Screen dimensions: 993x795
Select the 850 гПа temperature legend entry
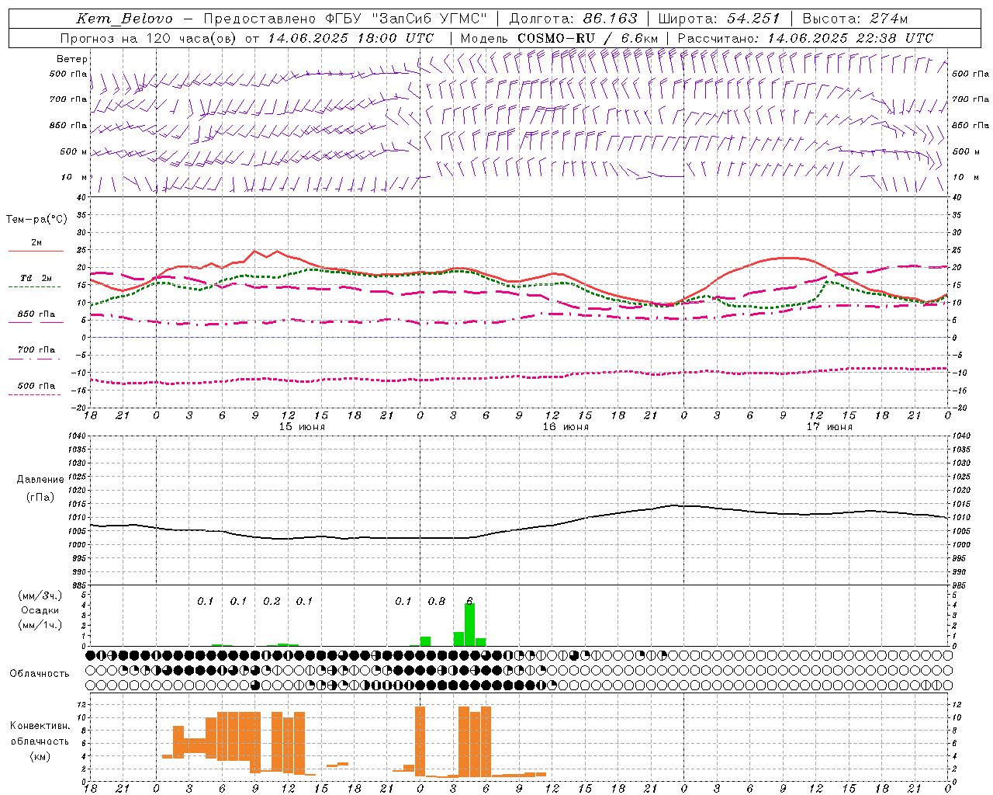coord(36,314)
